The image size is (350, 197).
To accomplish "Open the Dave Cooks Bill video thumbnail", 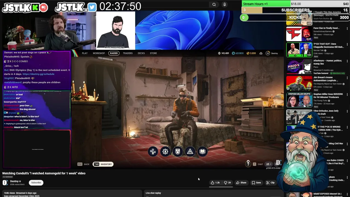I will pos(299,50).
